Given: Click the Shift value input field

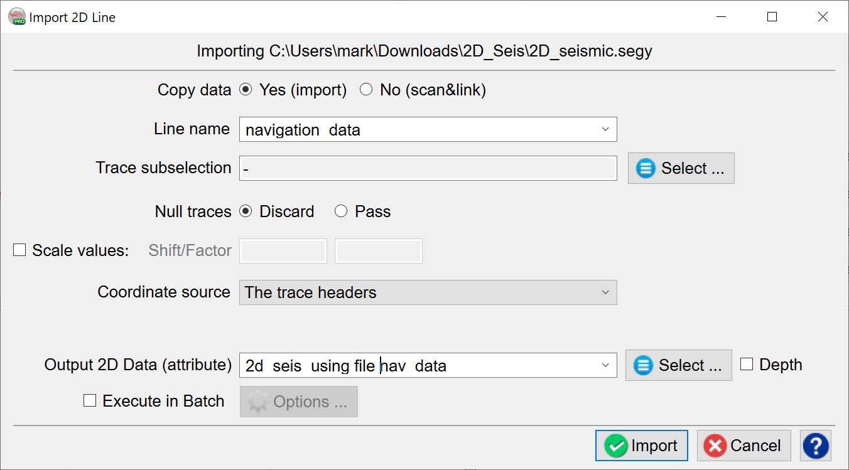Looking at the screenshot, I should (284, 251).
